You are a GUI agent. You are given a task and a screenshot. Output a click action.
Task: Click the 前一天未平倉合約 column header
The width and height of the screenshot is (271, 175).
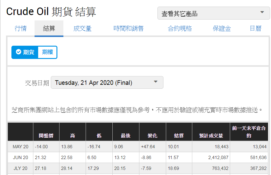tap(249, 132)
